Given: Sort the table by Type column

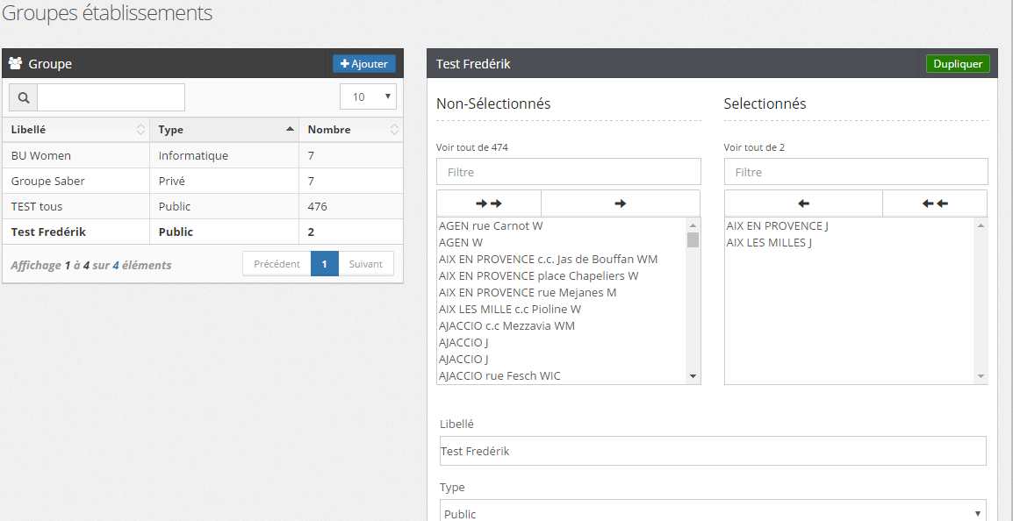Looking at the screenshot, I should click(x=225, y=130).
